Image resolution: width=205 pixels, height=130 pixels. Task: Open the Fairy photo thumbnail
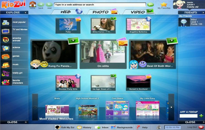(68, 26)
